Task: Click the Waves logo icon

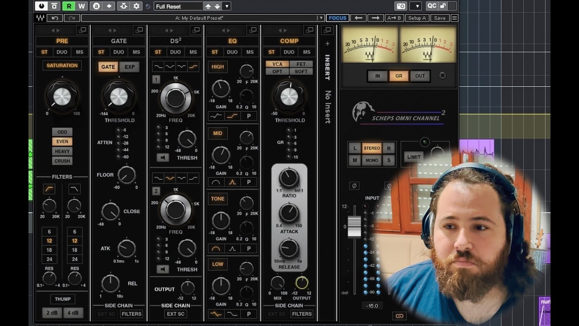Action: (x=42, y=18)
